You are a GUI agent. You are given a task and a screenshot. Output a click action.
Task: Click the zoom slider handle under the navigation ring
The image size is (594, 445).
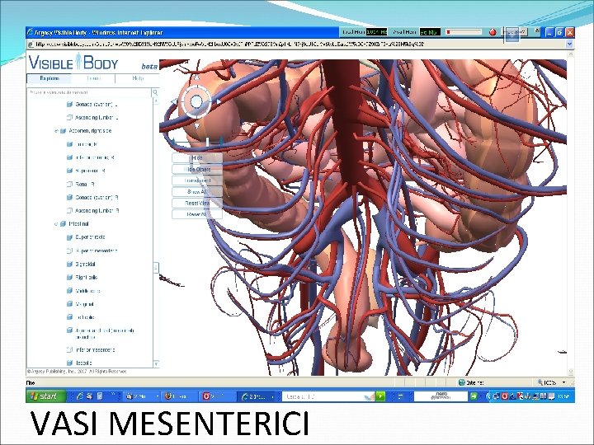[x=207, y=142]
